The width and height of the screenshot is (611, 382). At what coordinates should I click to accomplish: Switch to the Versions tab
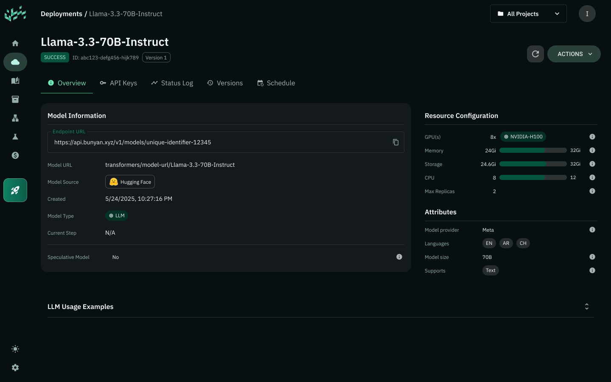225,83
